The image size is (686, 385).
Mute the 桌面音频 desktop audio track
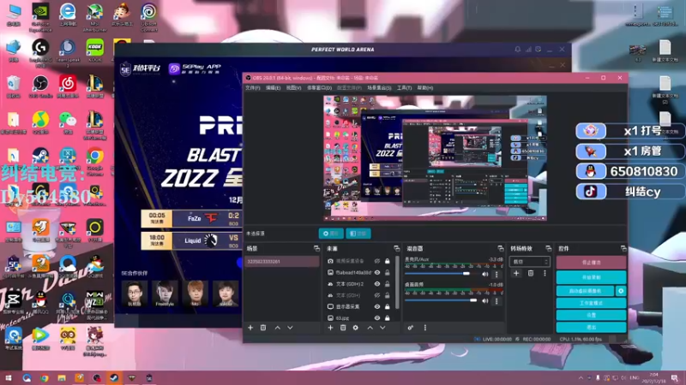coord(484,301)
